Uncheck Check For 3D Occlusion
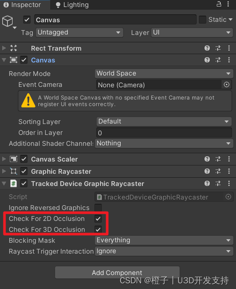Viewport: 236px width, 289px height. point(98,230)
